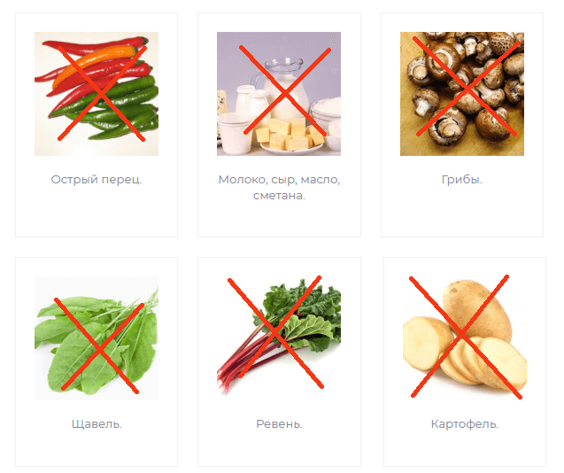Click the dairy products image
564x473 pixels.
coord(279,94)
